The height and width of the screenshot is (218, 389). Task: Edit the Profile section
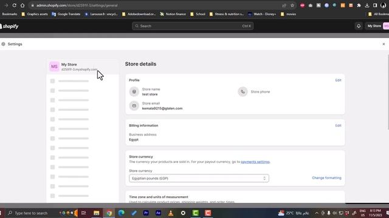click(x=338, y=80)
